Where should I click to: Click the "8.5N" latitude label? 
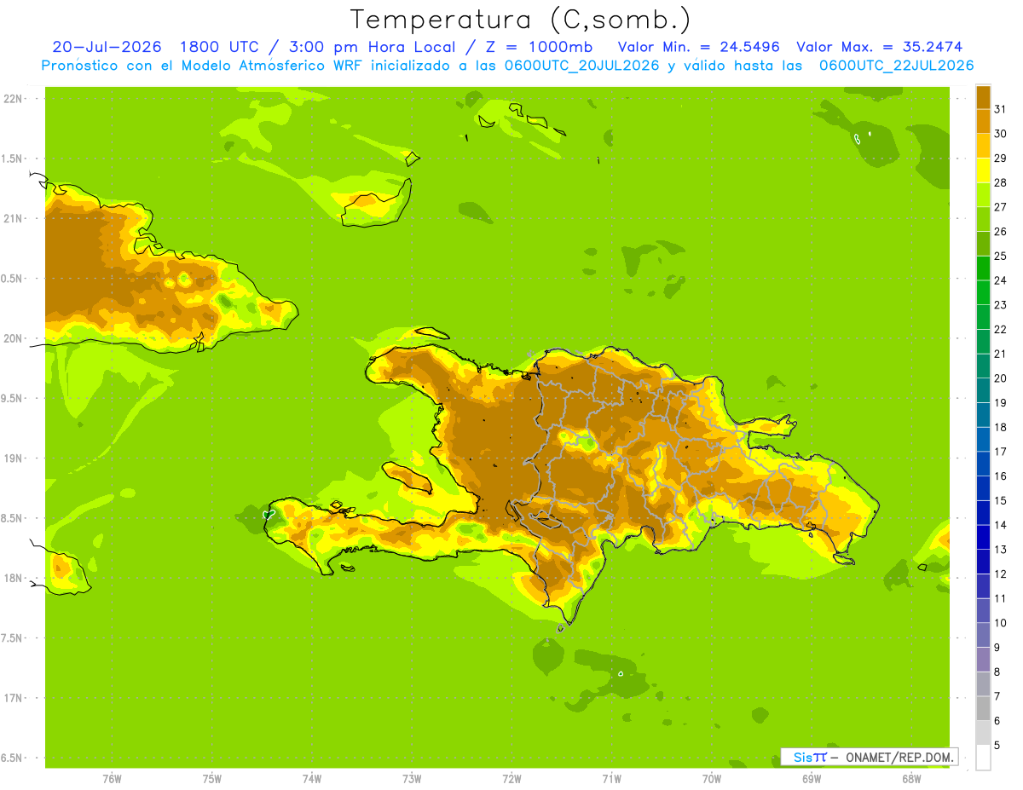13,519
